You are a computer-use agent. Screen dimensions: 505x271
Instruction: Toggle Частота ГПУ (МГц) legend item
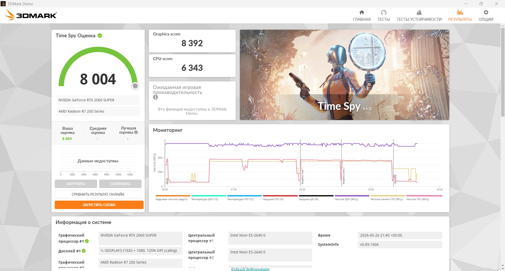click(424, 198)
